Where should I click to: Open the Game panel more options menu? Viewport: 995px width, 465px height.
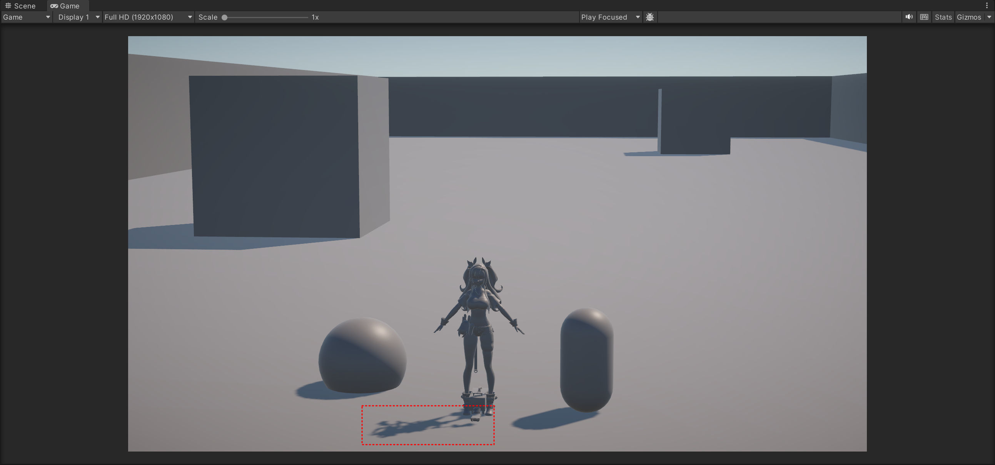pyautogui.click(x=987, y=5)
